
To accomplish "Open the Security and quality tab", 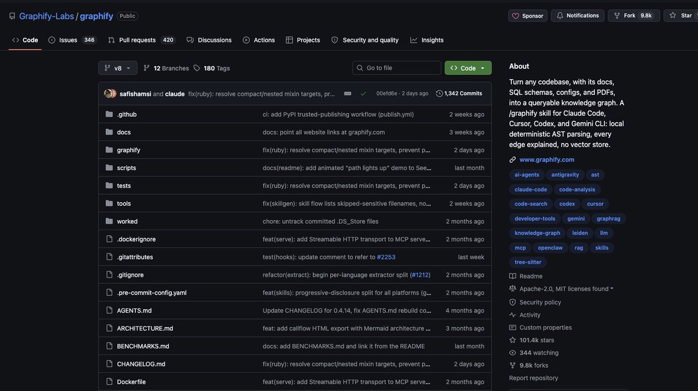I will tap(365, 40).
